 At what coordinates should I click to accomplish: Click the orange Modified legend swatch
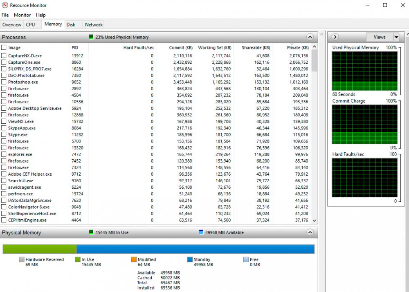pos(134,259)
